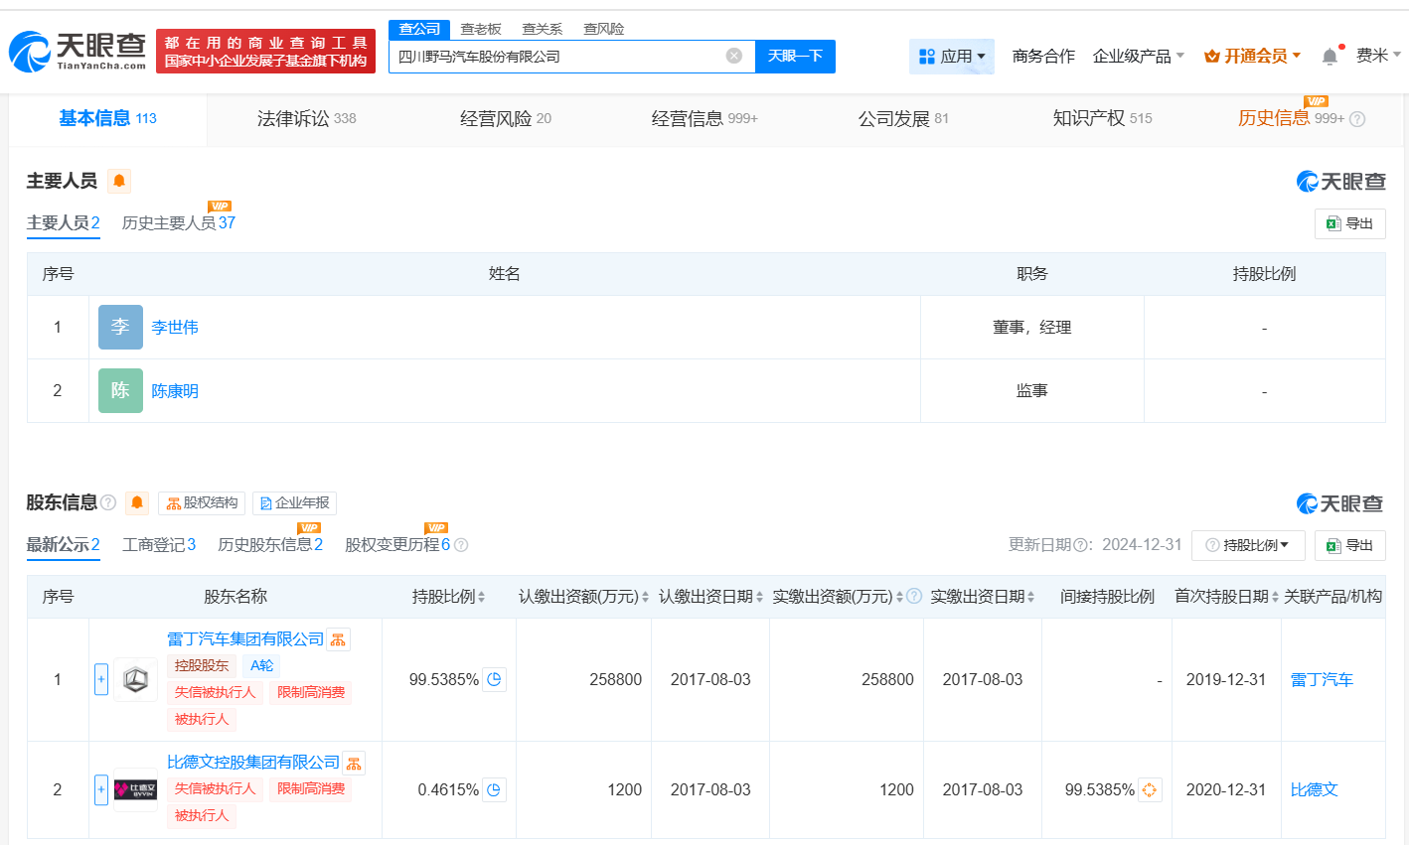Click pie chart icon next to 0.4615% share

tap(495, 789)
